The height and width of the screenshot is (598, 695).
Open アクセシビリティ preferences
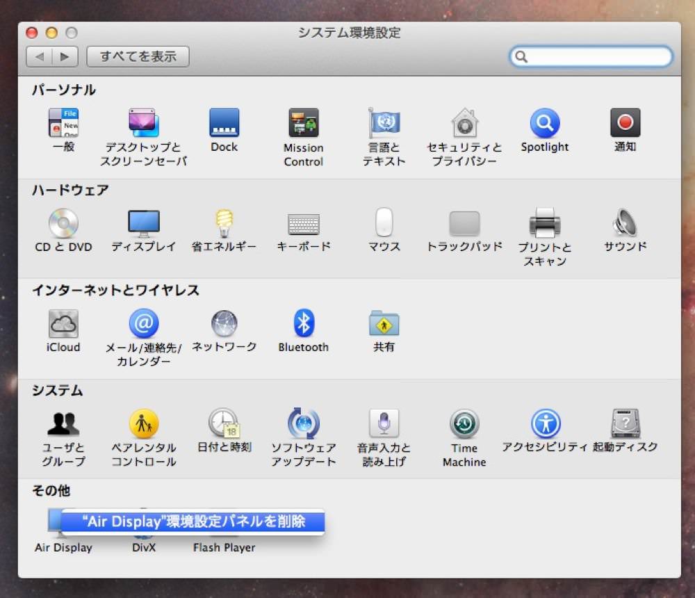546,423
